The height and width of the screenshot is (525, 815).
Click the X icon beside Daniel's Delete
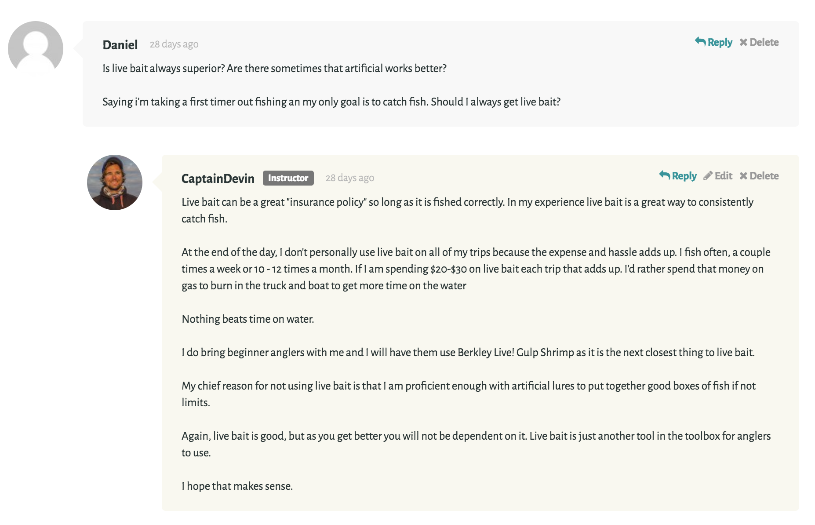(743, 42)
